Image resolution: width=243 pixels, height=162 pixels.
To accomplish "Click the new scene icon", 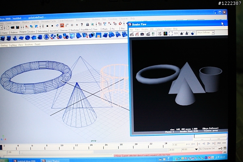I will (8, 28).
